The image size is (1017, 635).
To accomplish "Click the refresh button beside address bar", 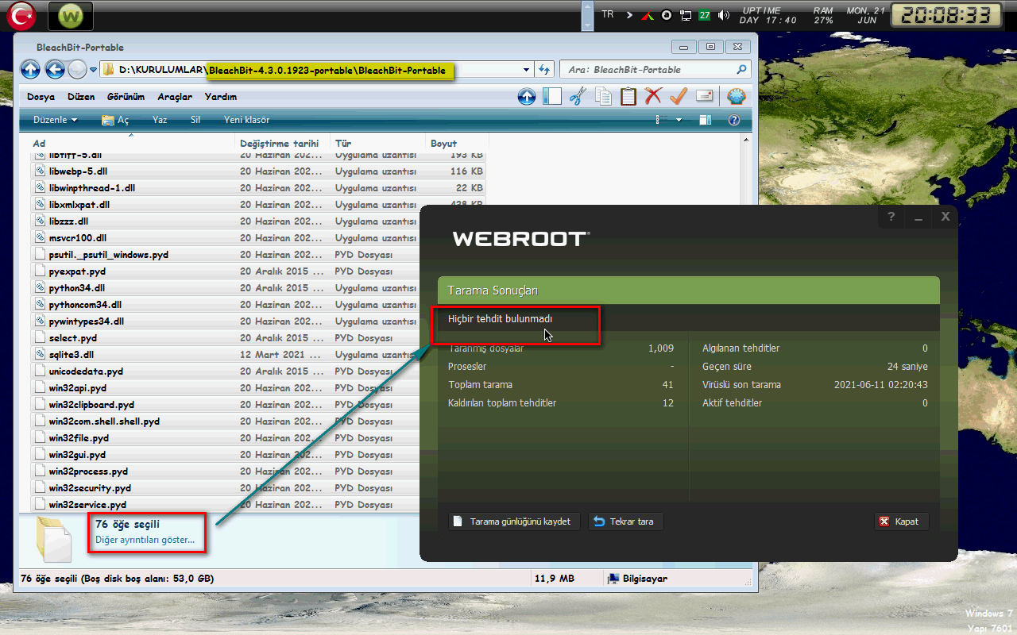I will [x=544, y=70].
